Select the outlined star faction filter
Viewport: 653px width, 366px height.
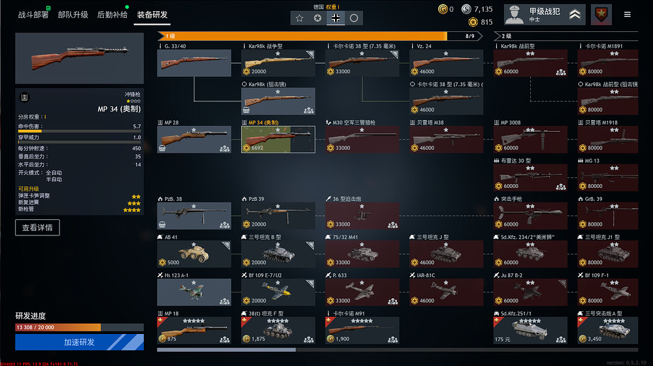point(300,18)
